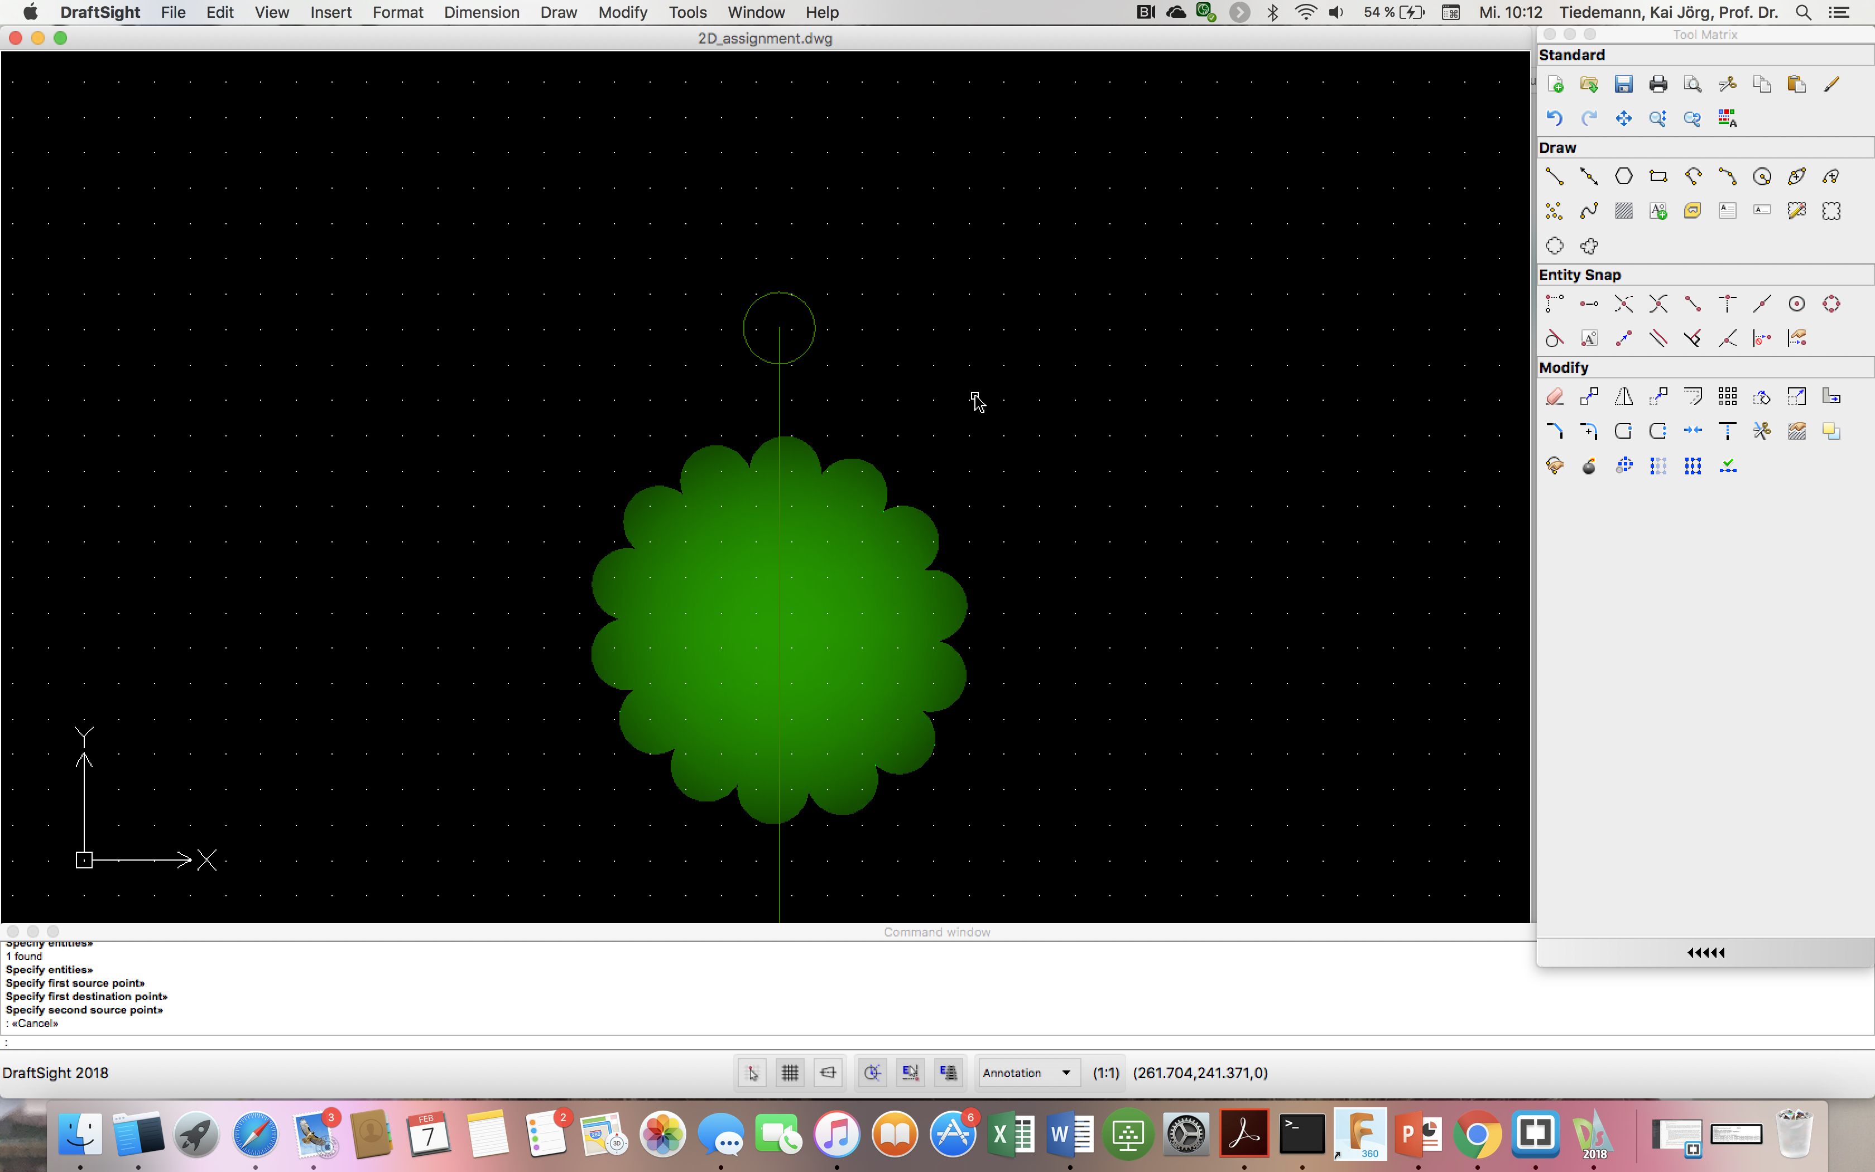This screenshot has width=1875, height=1172.
Task: Select the Circle draw tool
Action: pyautogui.click(x=1762, y=177)
